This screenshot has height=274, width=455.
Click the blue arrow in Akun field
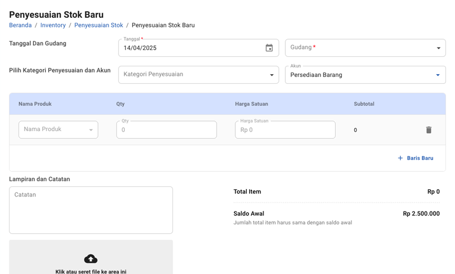coord(438,75)
